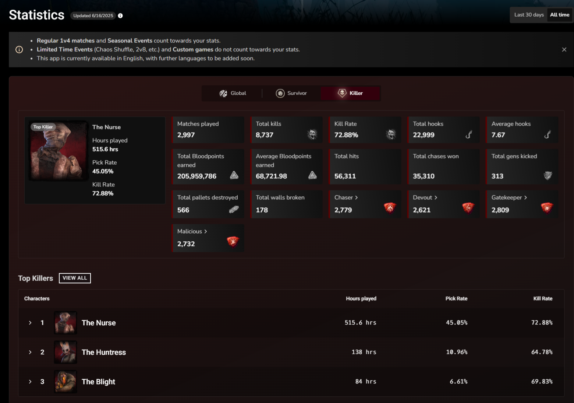Click the Devout emblem icon
574x403 pixels.
point(468,208)
